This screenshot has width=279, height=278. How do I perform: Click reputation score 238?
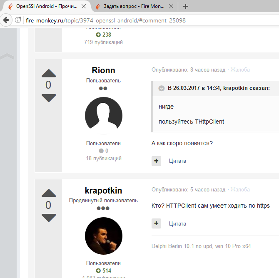[103, 35]
